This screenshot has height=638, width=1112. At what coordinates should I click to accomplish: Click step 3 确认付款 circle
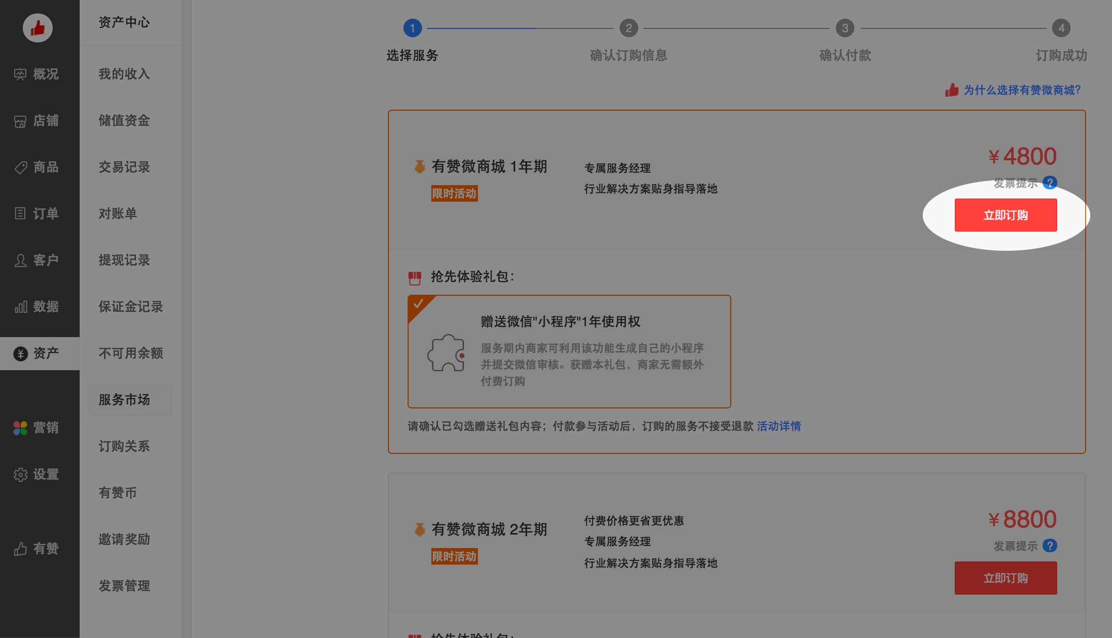click(x=845, y=28)
